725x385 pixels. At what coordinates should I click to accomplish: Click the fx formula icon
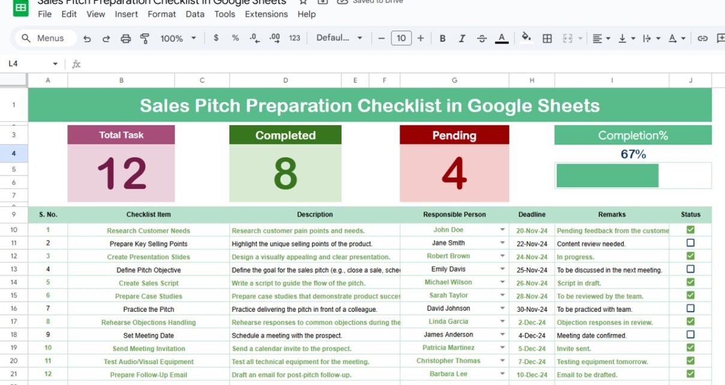tap(76, 64)
